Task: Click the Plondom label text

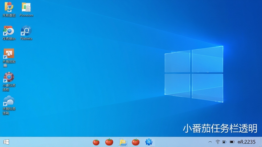Action: [26, 15]
